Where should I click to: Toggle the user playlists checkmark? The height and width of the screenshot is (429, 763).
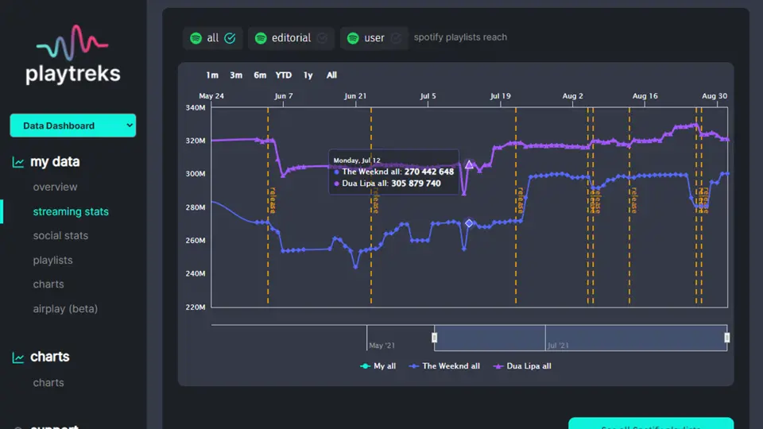coord(396,38)
